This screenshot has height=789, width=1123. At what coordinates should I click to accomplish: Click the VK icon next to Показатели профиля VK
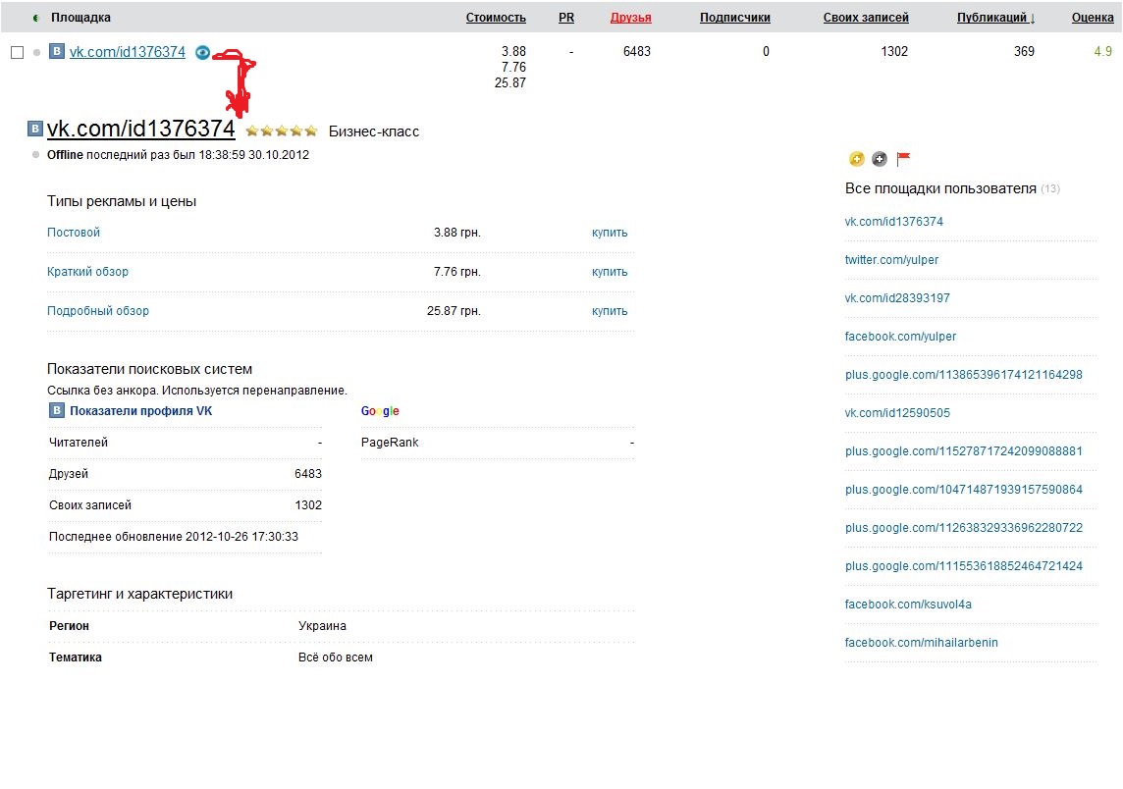[57, 410]
